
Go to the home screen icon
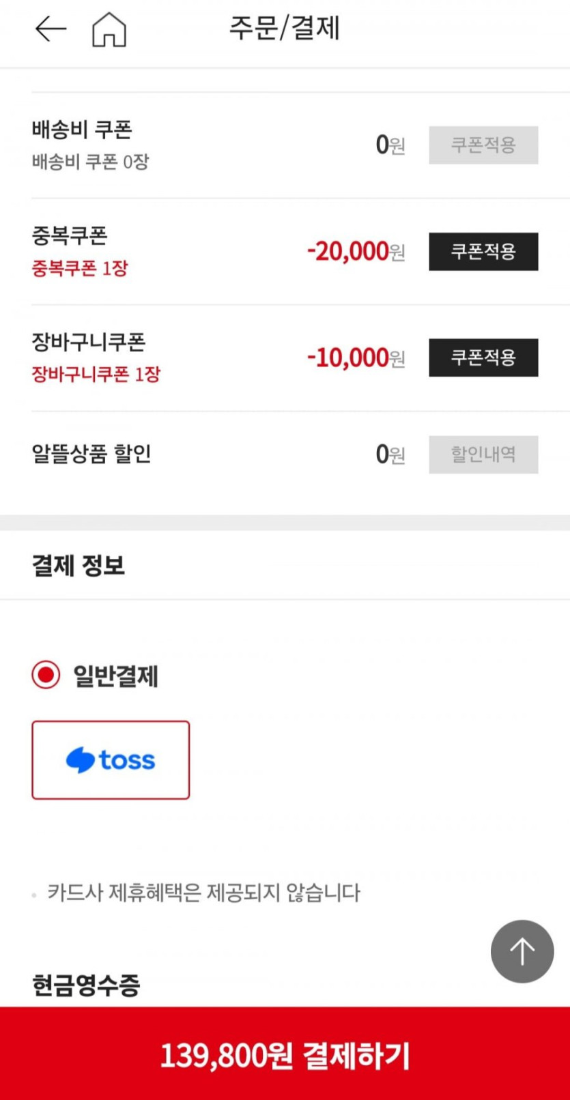click(x=109, y=29)
